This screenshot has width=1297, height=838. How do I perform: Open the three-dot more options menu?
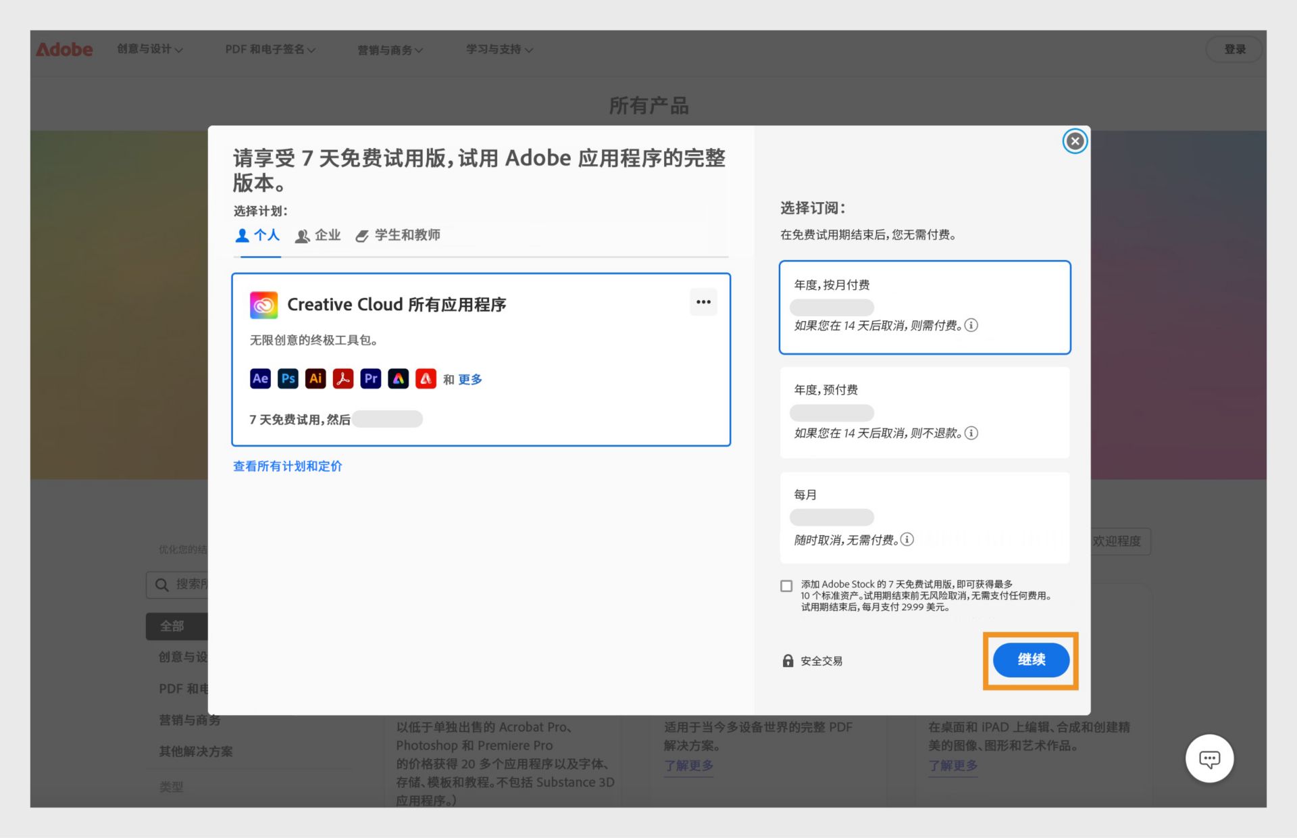click(x=703, y=302)
